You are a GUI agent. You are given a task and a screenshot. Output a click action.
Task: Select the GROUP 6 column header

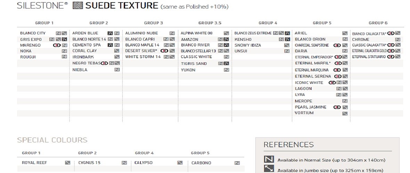(x=378, y=23)
